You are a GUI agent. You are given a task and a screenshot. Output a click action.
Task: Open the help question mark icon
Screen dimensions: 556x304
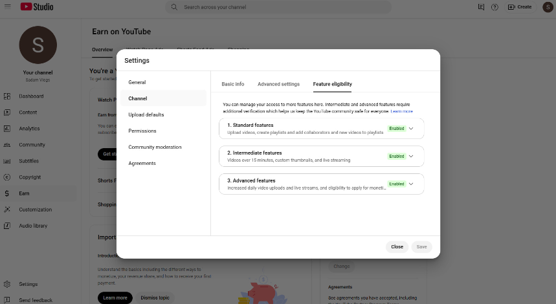pos(495,7)
